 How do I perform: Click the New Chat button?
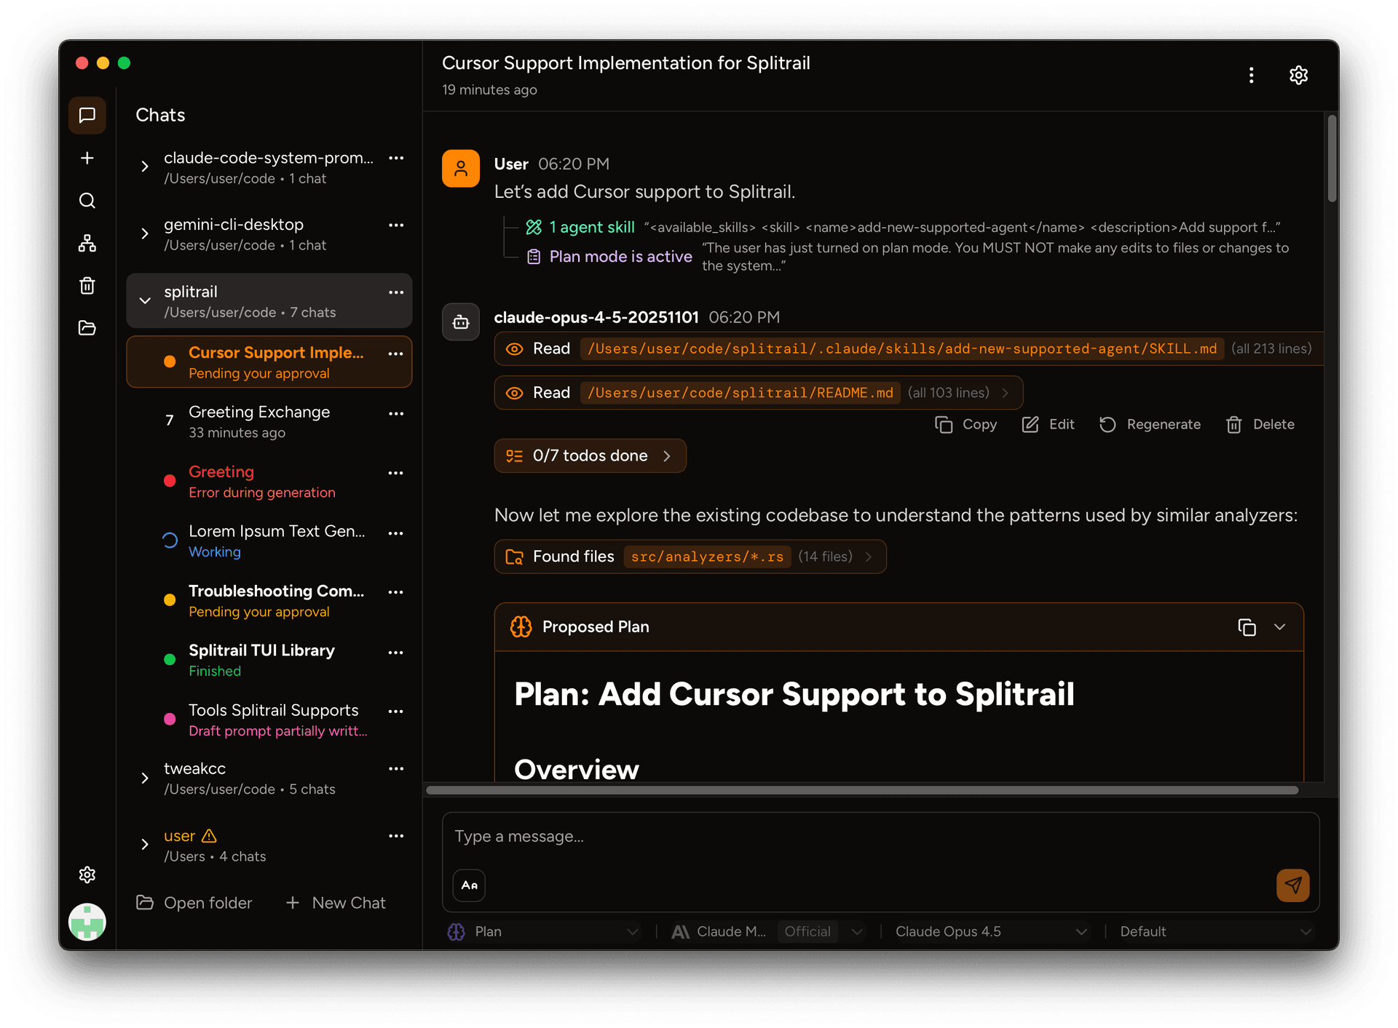click(x=336, y=903)
